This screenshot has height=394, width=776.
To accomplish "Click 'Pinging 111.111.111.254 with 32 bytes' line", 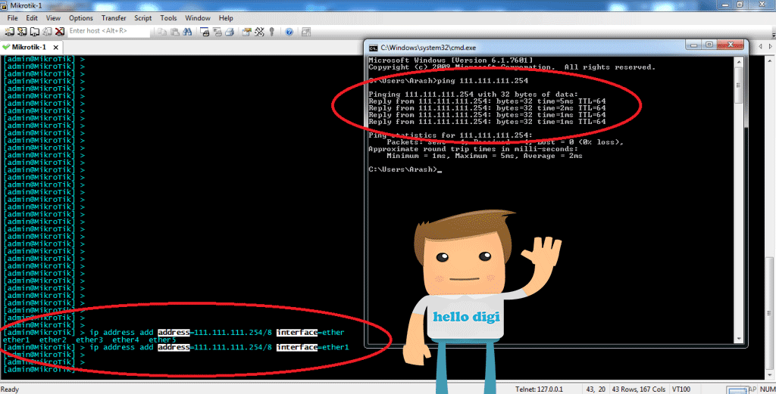I will point(473,95).
